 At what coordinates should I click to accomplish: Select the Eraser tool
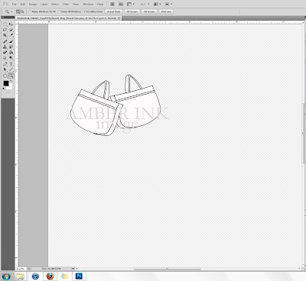[5, 53]
